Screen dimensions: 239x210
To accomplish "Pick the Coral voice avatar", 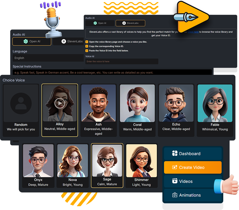I will 137,103.
